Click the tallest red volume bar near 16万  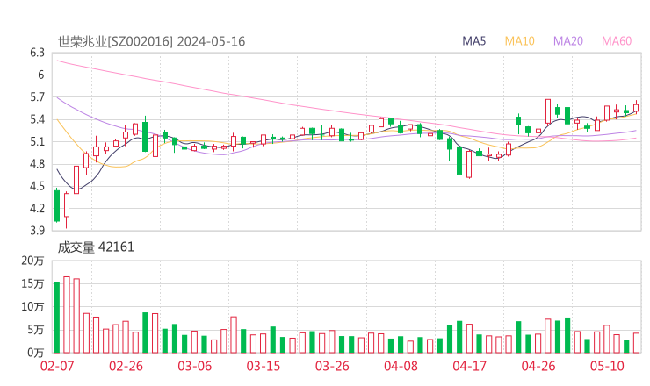(x=67, y=315)
